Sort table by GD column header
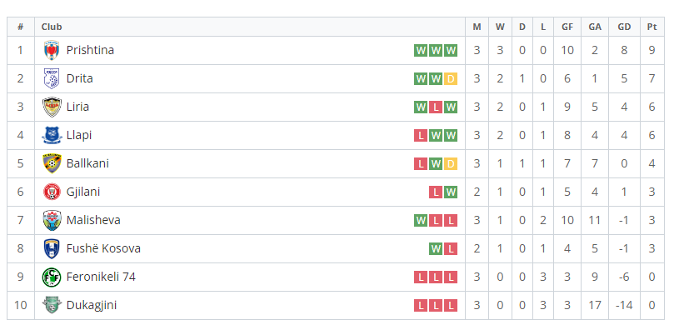The image size is (684, 335). 624,27
